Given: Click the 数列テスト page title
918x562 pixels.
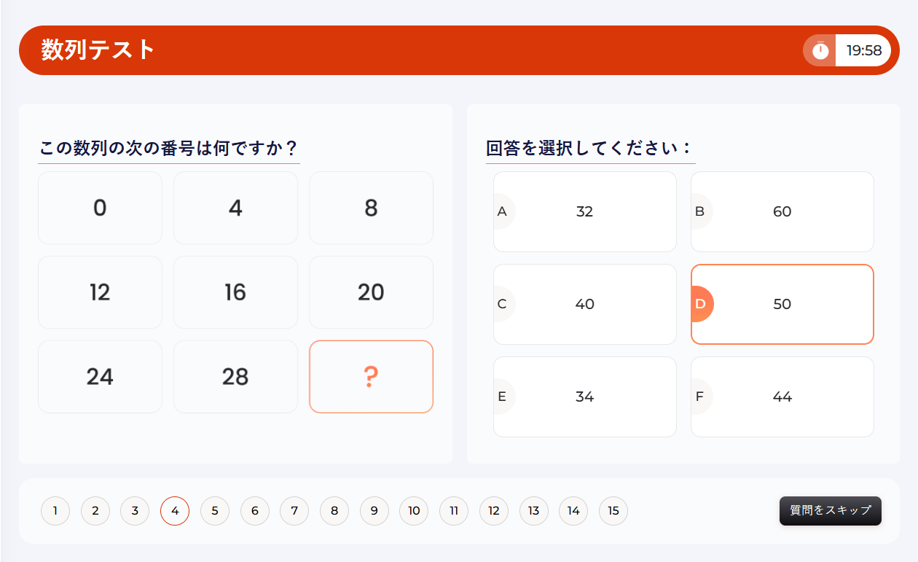Looking at the screenshot, I should click(98, 50).
